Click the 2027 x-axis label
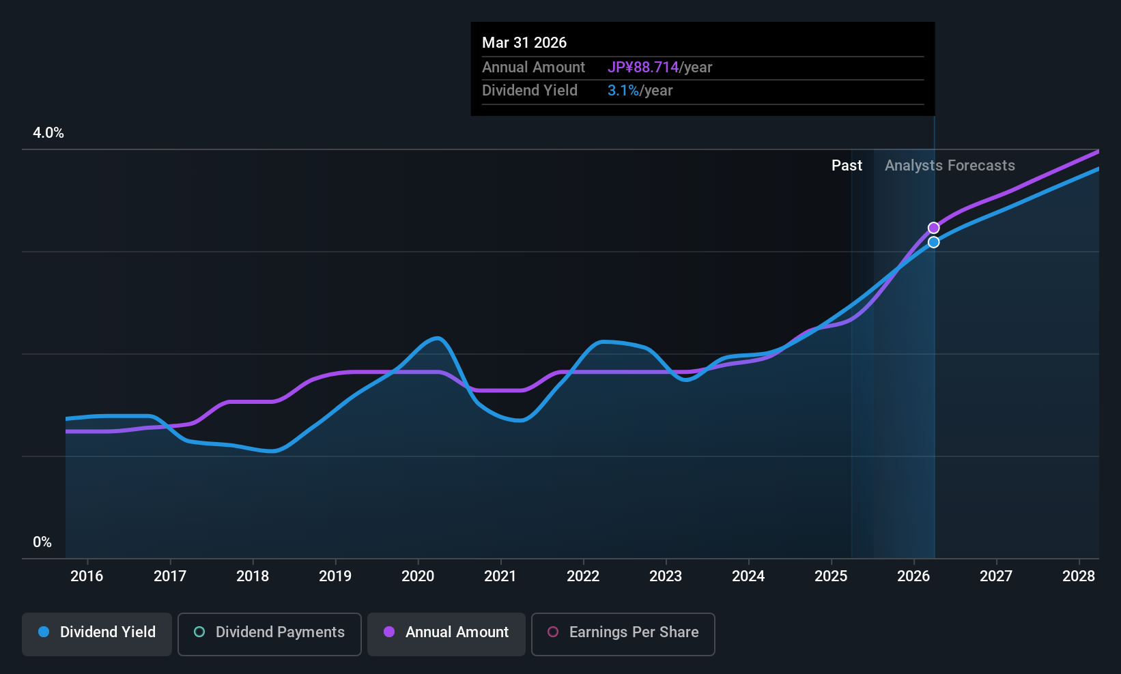The height and width of the screenshot is (674, 1121). (996, 576)
